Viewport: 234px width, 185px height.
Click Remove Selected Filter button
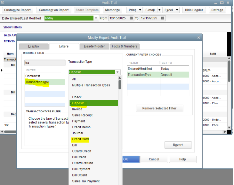coord(159,108)
